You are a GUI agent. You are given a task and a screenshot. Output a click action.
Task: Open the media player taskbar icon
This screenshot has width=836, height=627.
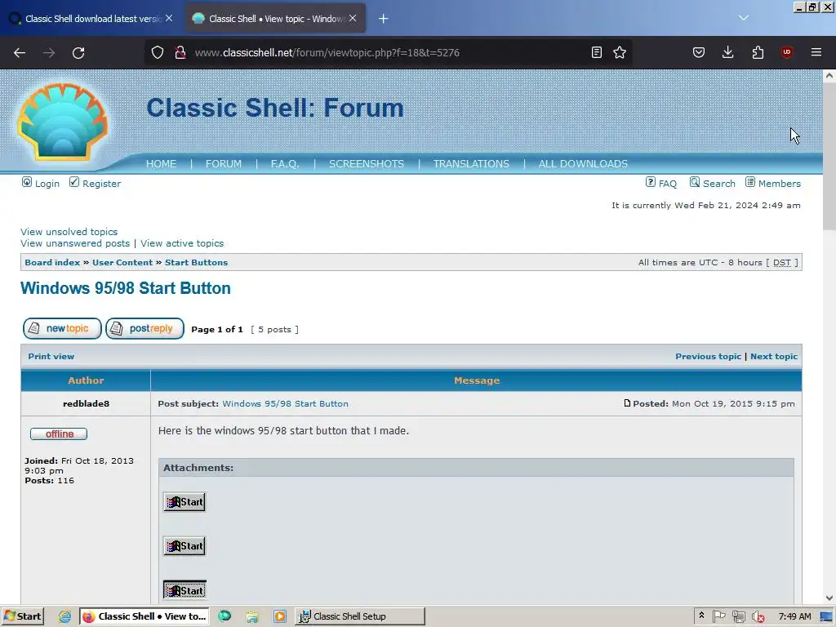[x=280, y=616]
